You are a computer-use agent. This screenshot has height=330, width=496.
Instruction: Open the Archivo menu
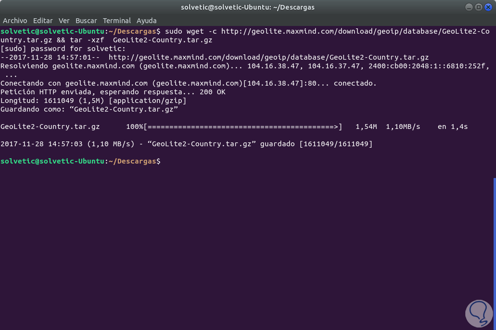click(x=15, y=21)
